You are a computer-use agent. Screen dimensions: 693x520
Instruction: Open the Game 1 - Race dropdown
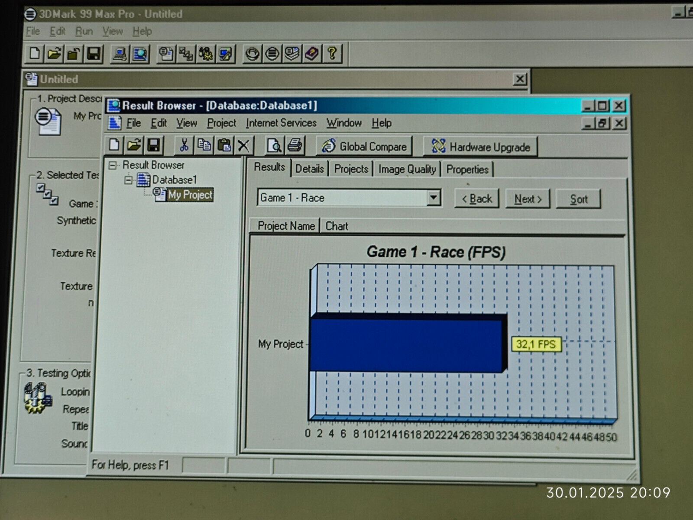(x=433, y=198)
